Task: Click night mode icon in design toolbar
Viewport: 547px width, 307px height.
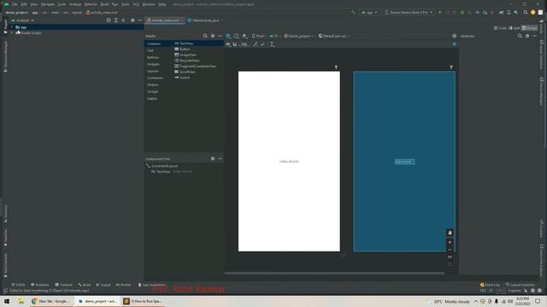Action: pyautogui.click(x=245, y=36)
